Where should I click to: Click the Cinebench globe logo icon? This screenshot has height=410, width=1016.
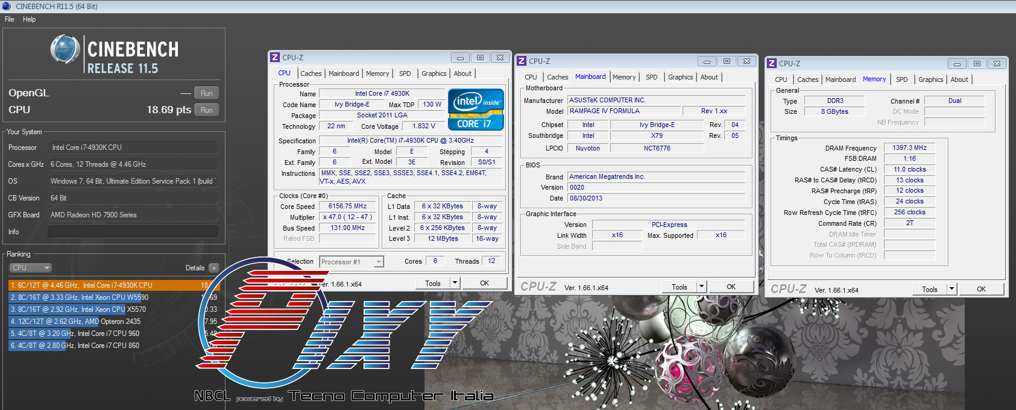65,49
